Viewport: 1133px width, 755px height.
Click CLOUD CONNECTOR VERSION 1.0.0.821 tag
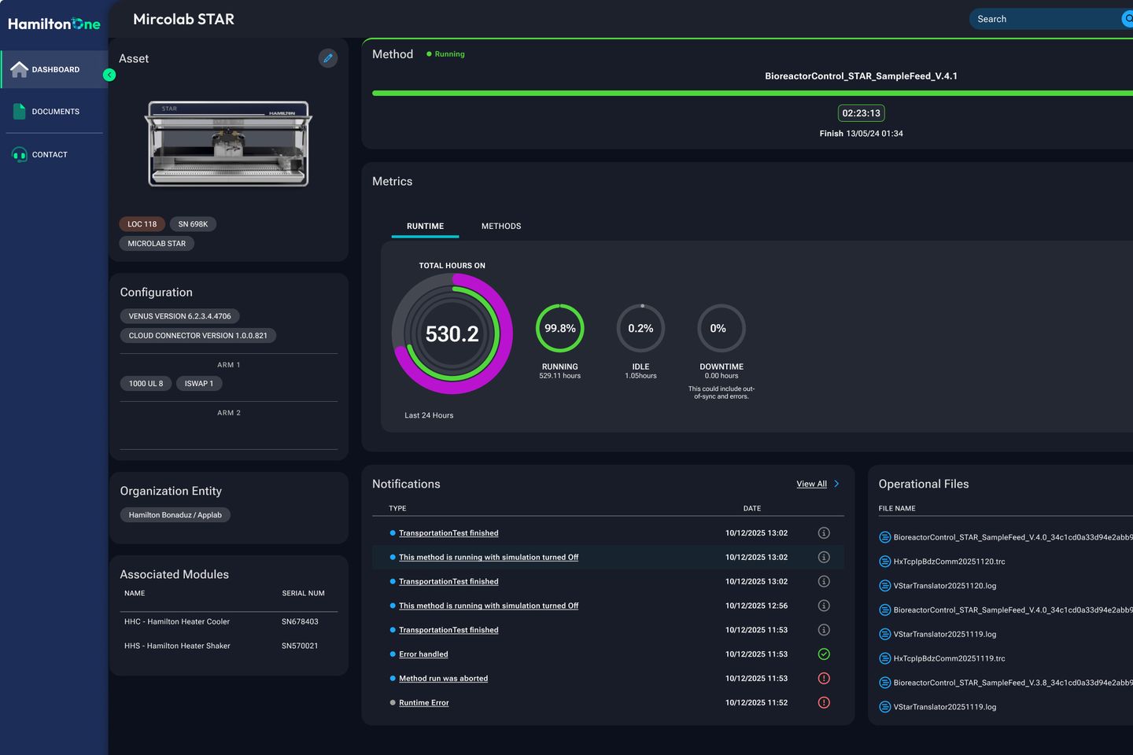(x=197, y=336)
